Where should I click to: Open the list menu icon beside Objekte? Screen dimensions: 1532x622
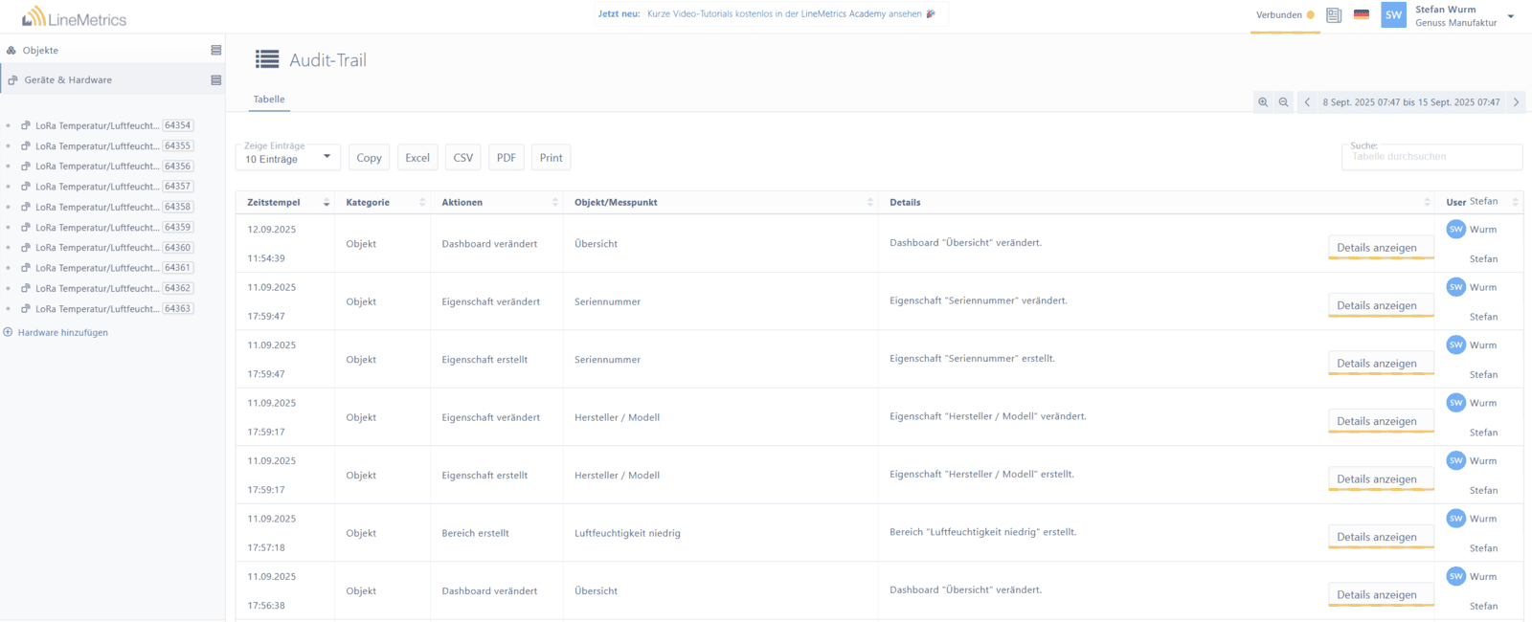coord(215,51)
